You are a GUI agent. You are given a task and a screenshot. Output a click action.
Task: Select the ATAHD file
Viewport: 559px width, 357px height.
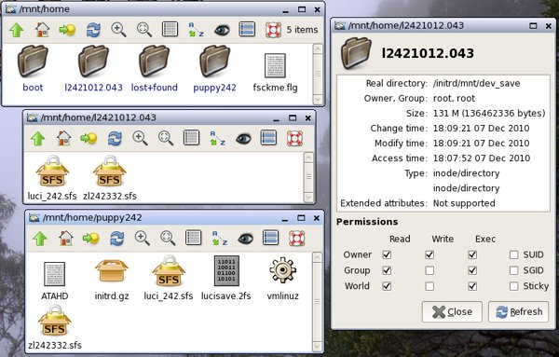coord(55,281)
